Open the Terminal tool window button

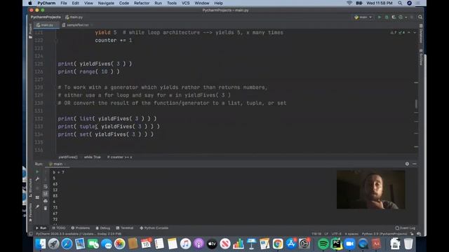pos(125,228)
